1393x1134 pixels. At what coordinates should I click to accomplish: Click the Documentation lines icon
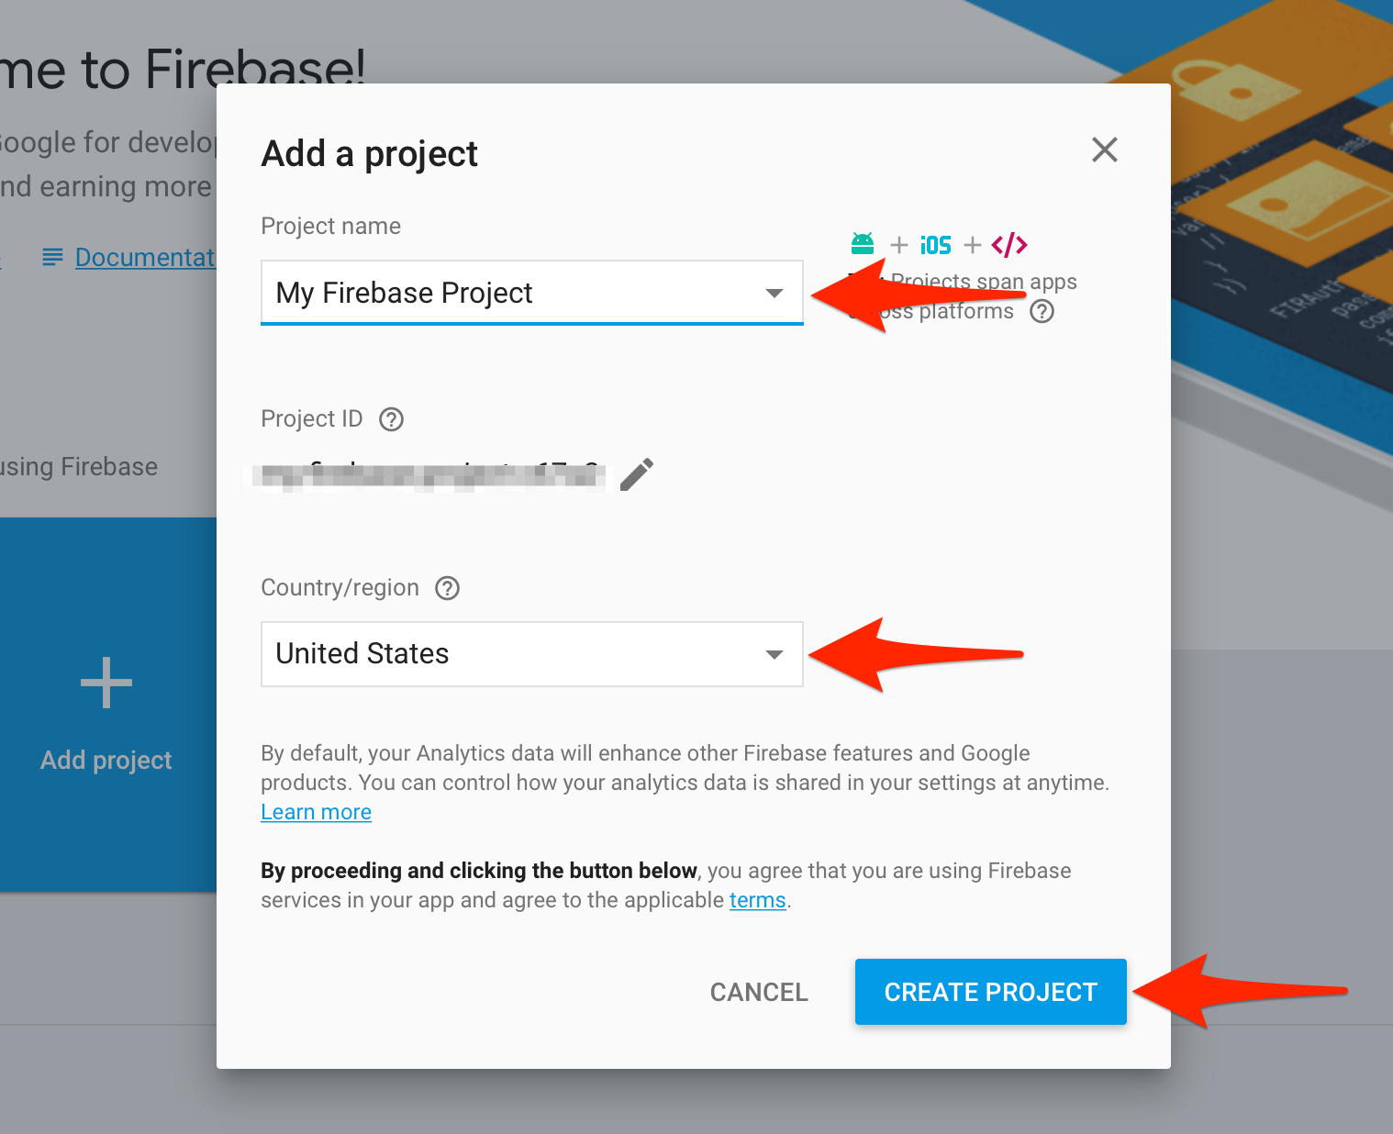[x=53, y=258]
